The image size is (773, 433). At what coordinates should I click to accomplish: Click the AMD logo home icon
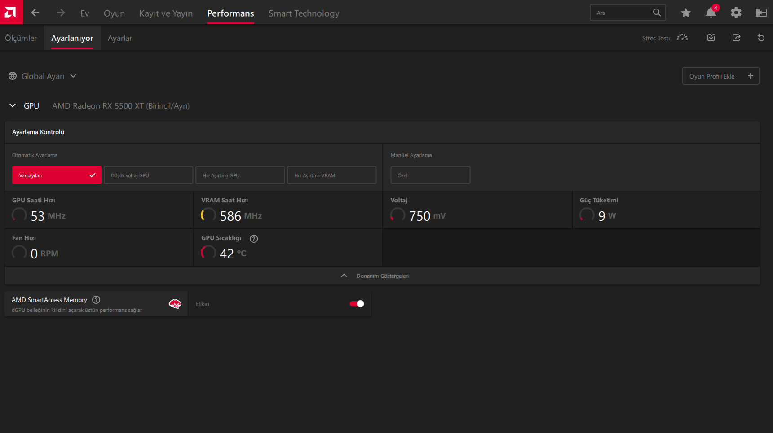pos(11,12)
